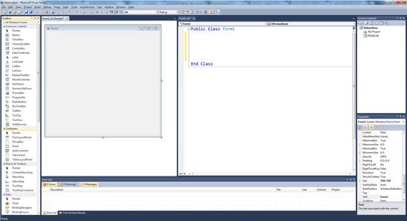Select the TreeView control in Toolbox
The height and width of the screenshot is (221, 407).
pos(17,120)
